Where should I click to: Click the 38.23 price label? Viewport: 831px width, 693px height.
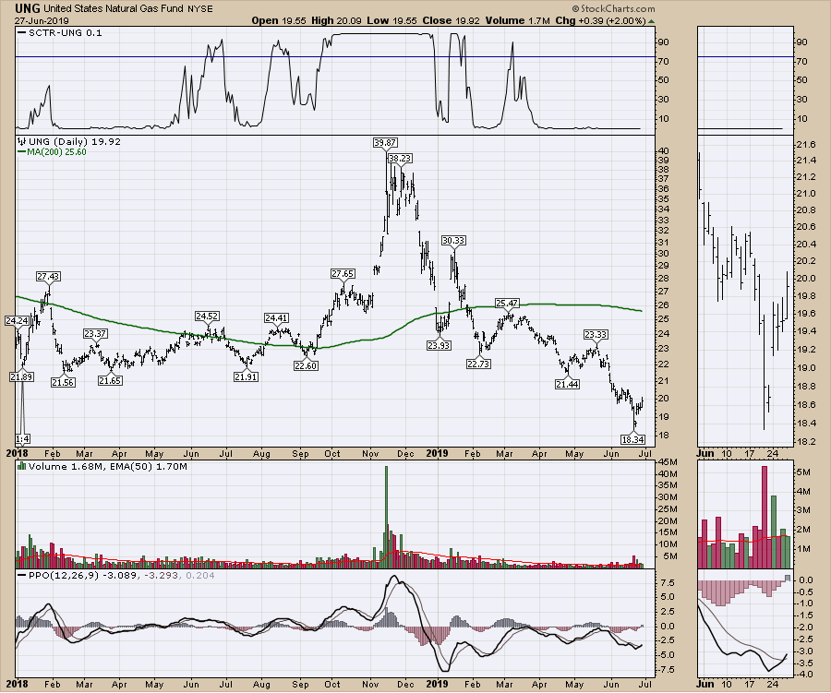400,158
